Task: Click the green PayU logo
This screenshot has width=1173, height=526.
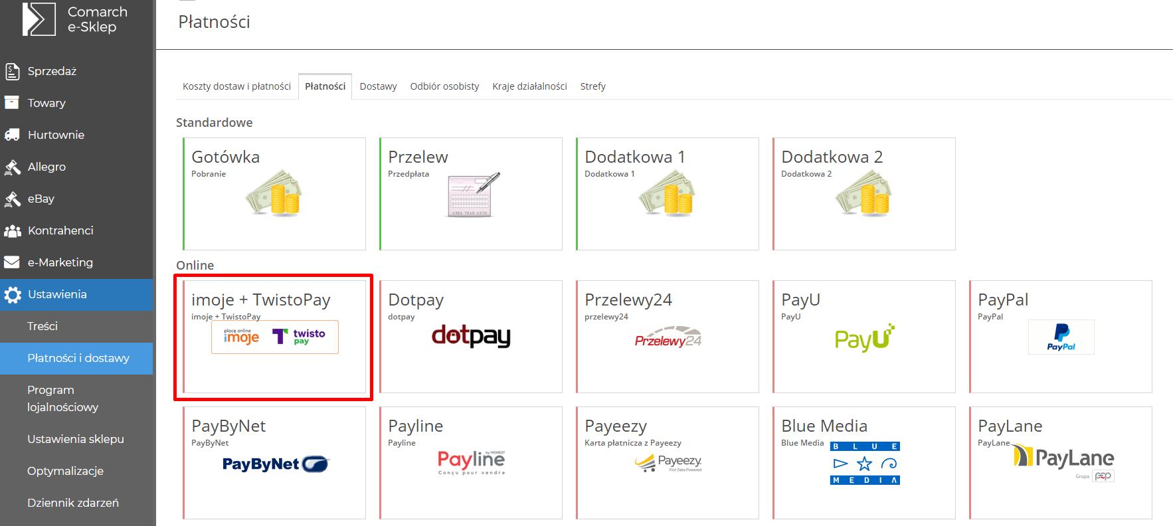Action: (864, 338)
